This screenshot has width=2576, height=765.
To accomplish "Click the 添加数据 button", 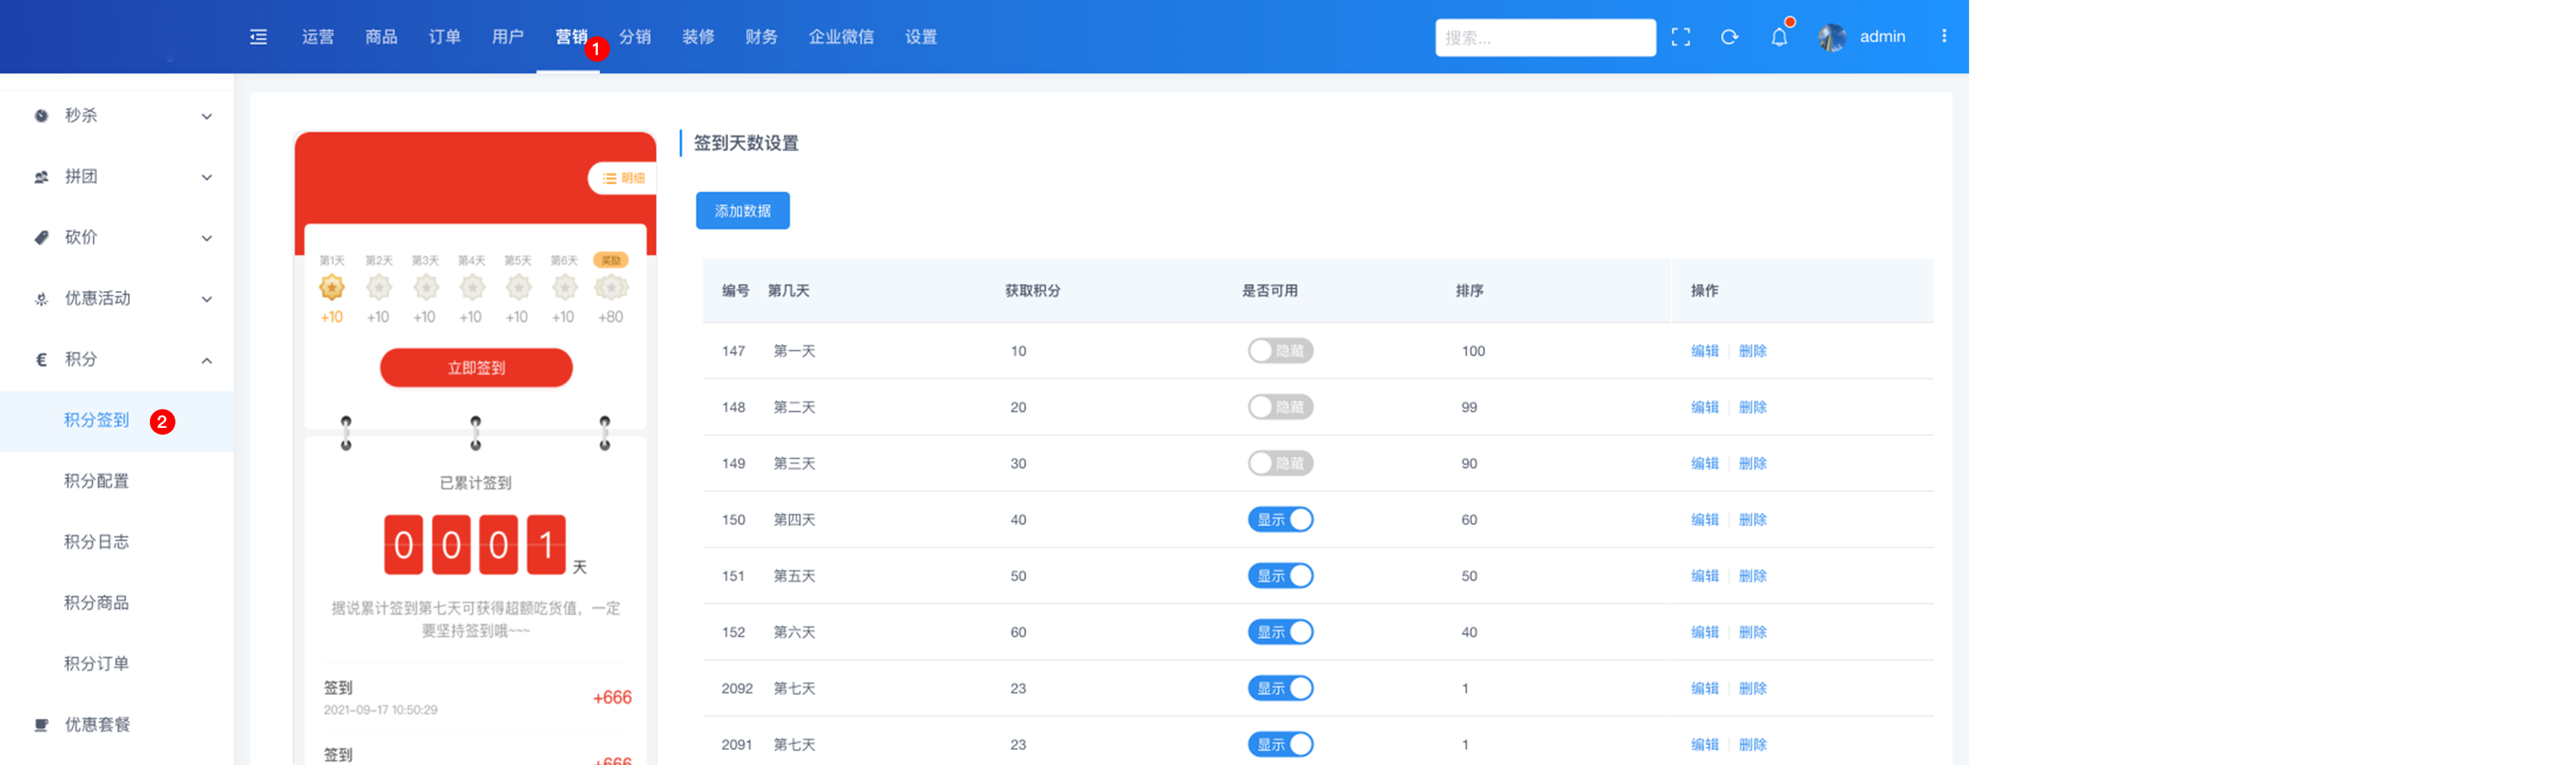I will coord(742,211).
